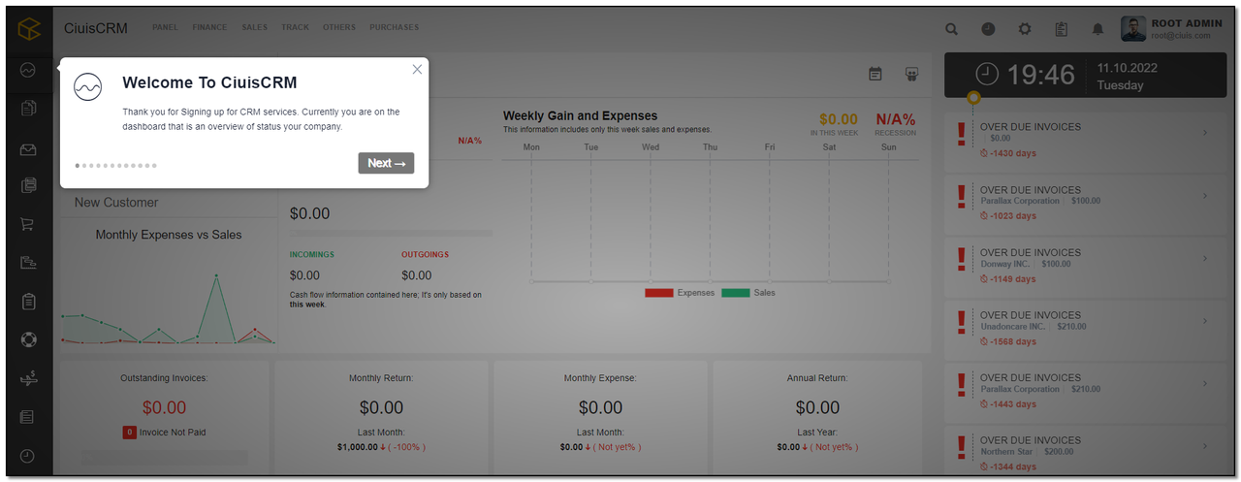
Task: Click the INCOMINGS label
Action: coord(311,255)
